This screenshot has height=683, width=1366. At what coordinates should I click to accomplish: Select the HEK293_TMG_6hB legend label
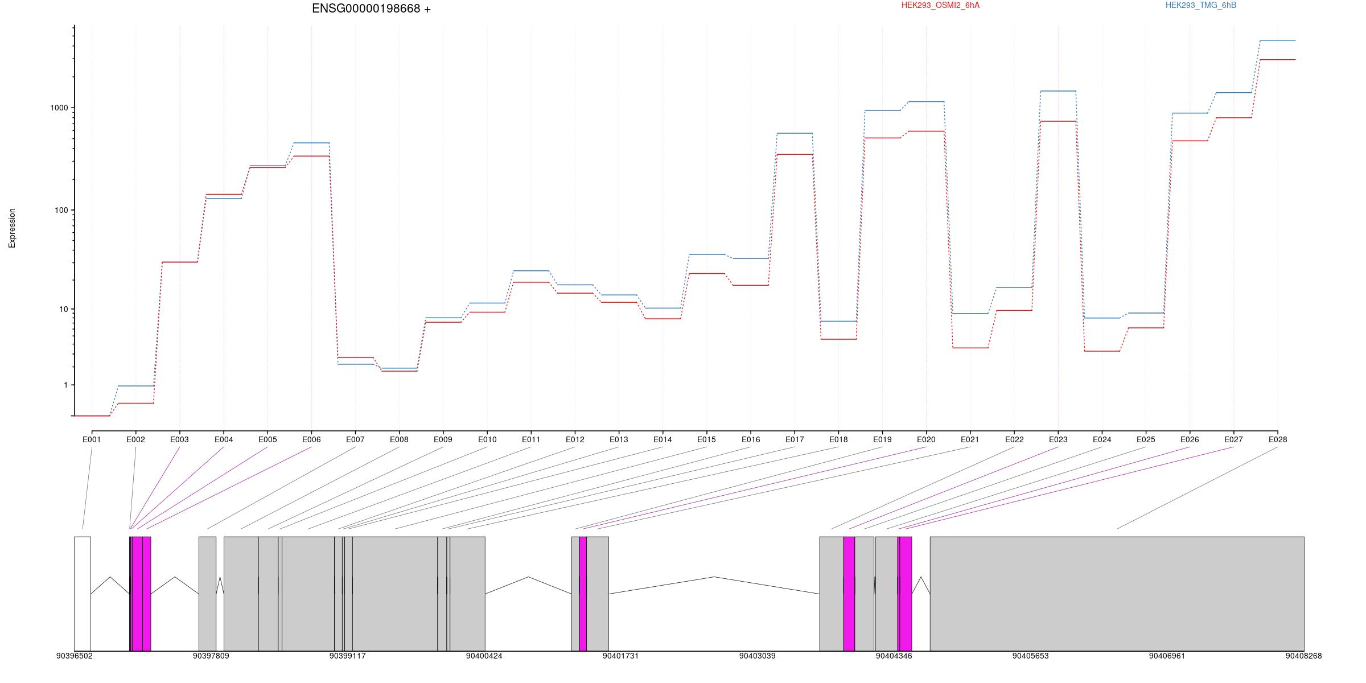click(1200, 5)
